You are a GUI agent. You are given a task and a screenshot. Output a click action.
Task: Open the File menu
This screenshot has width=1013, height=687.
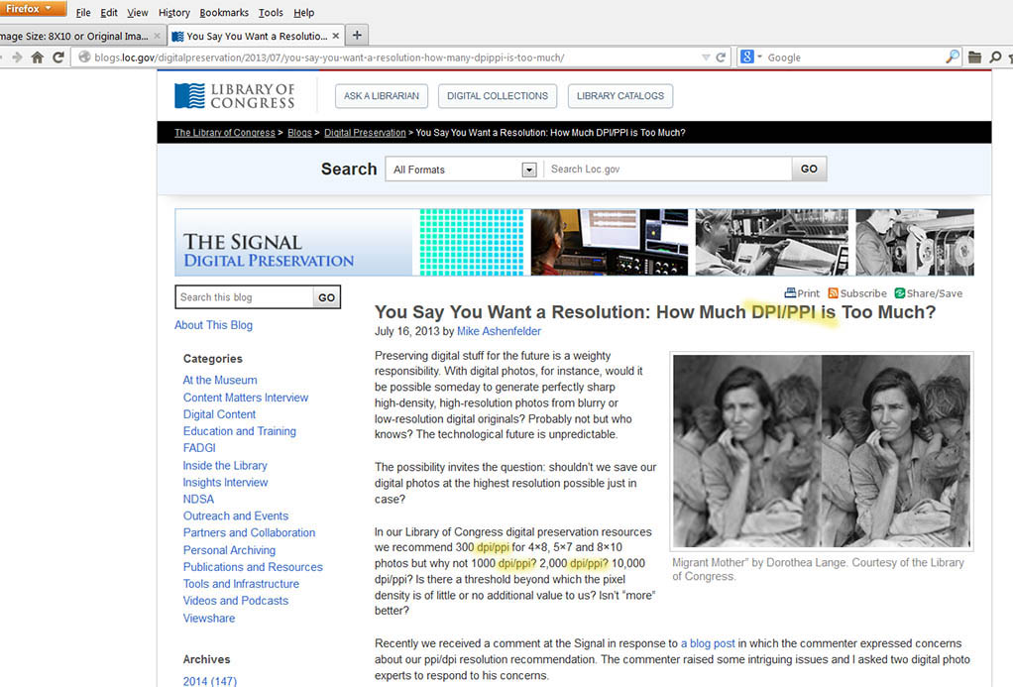pyautogui.click(x=82, y=12)
